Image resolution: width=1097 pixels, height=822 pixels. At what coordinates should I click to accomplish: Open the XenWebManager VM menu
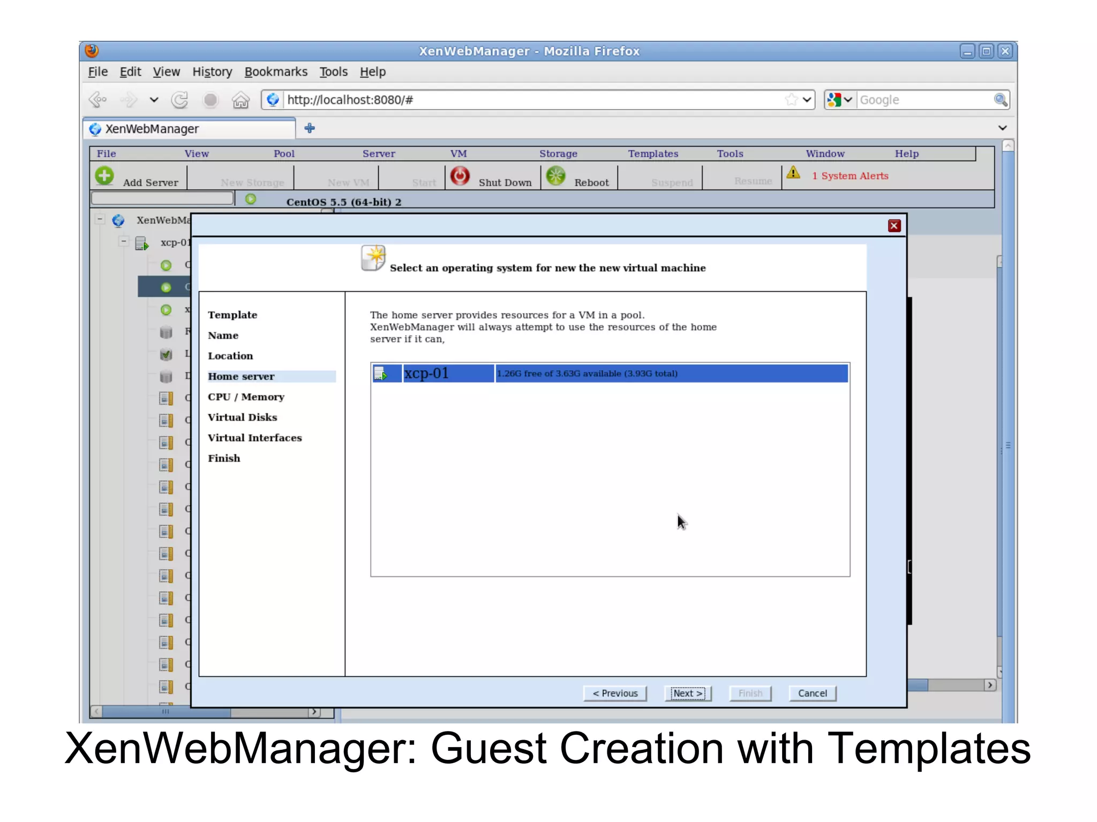pyautogui.click(x=459, y=154)
